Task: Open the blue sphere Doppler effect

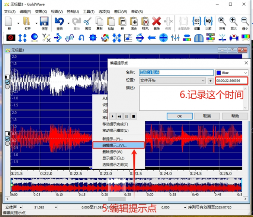Action: point(34,38)
